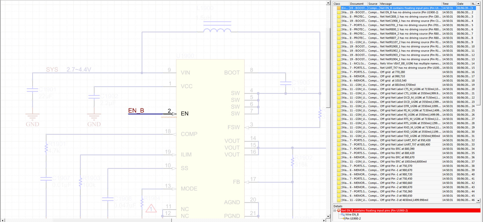The image size is (483, 222).
Task: Click the down arrow of the Messages scrollbar
Action: click(478, 200)
